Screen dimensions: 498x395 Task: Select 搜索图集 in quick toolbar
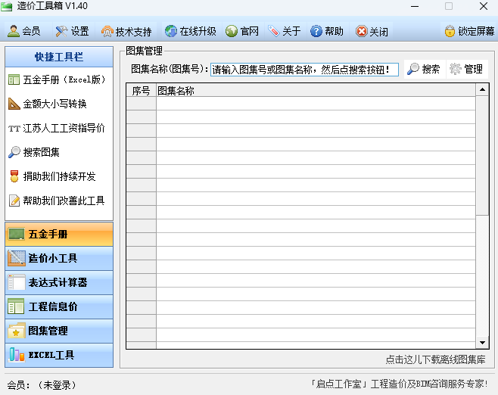click(34, 152)
